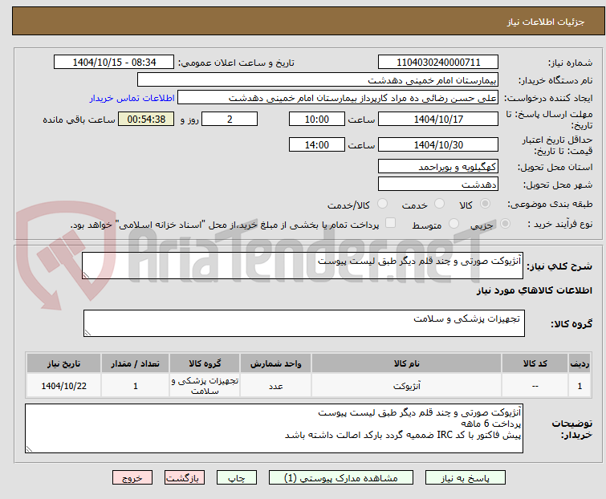Click the validity time field 14:00
This screenshot has height=499, width=606.
(316, 145)
